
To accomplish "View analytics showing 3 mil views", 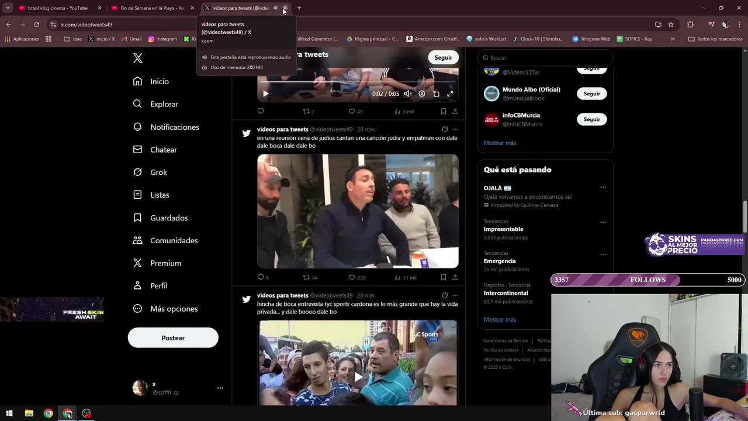I will [404, 111].
